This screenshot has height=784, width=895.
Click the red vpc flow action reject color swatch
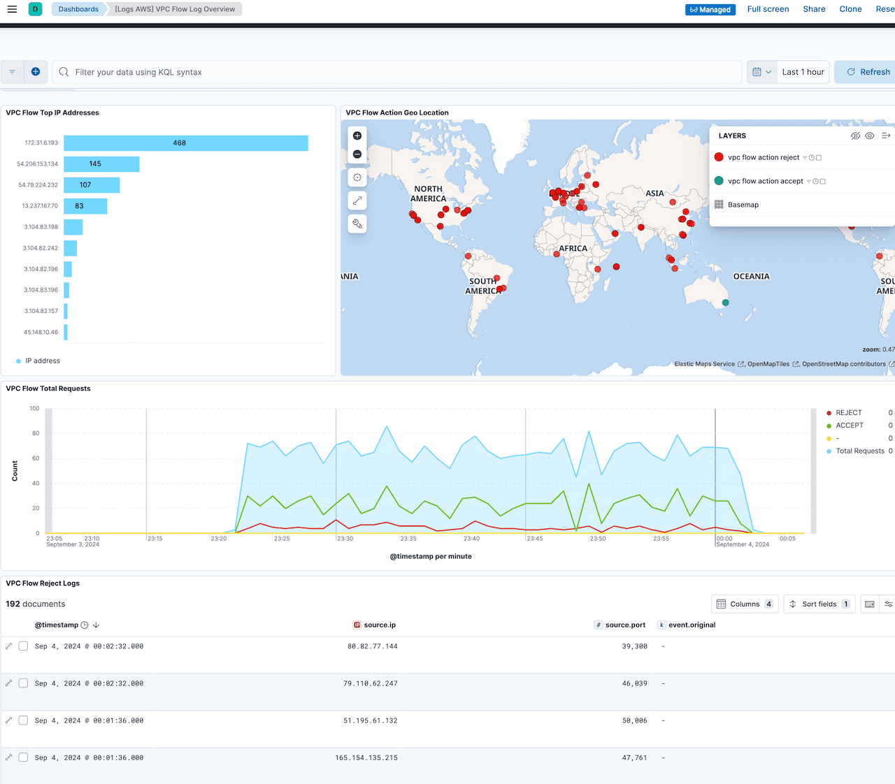(718, 157)
